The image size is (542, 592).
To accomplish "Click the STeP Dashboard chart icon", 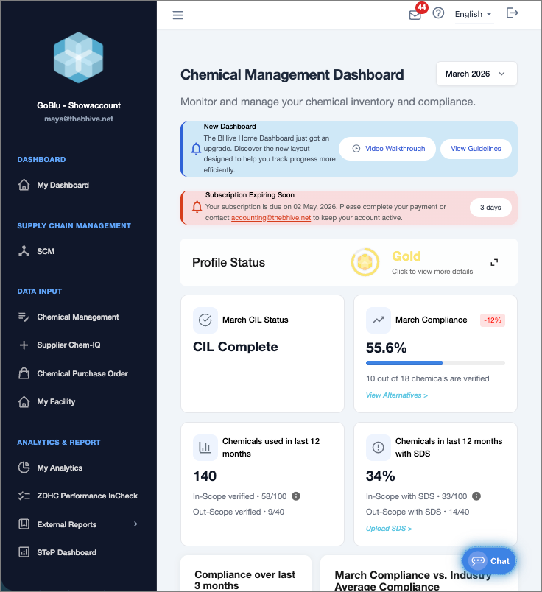I will 24,552.
